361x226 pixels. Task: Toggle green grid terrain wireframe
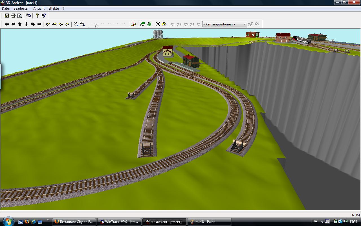point(149,24)
